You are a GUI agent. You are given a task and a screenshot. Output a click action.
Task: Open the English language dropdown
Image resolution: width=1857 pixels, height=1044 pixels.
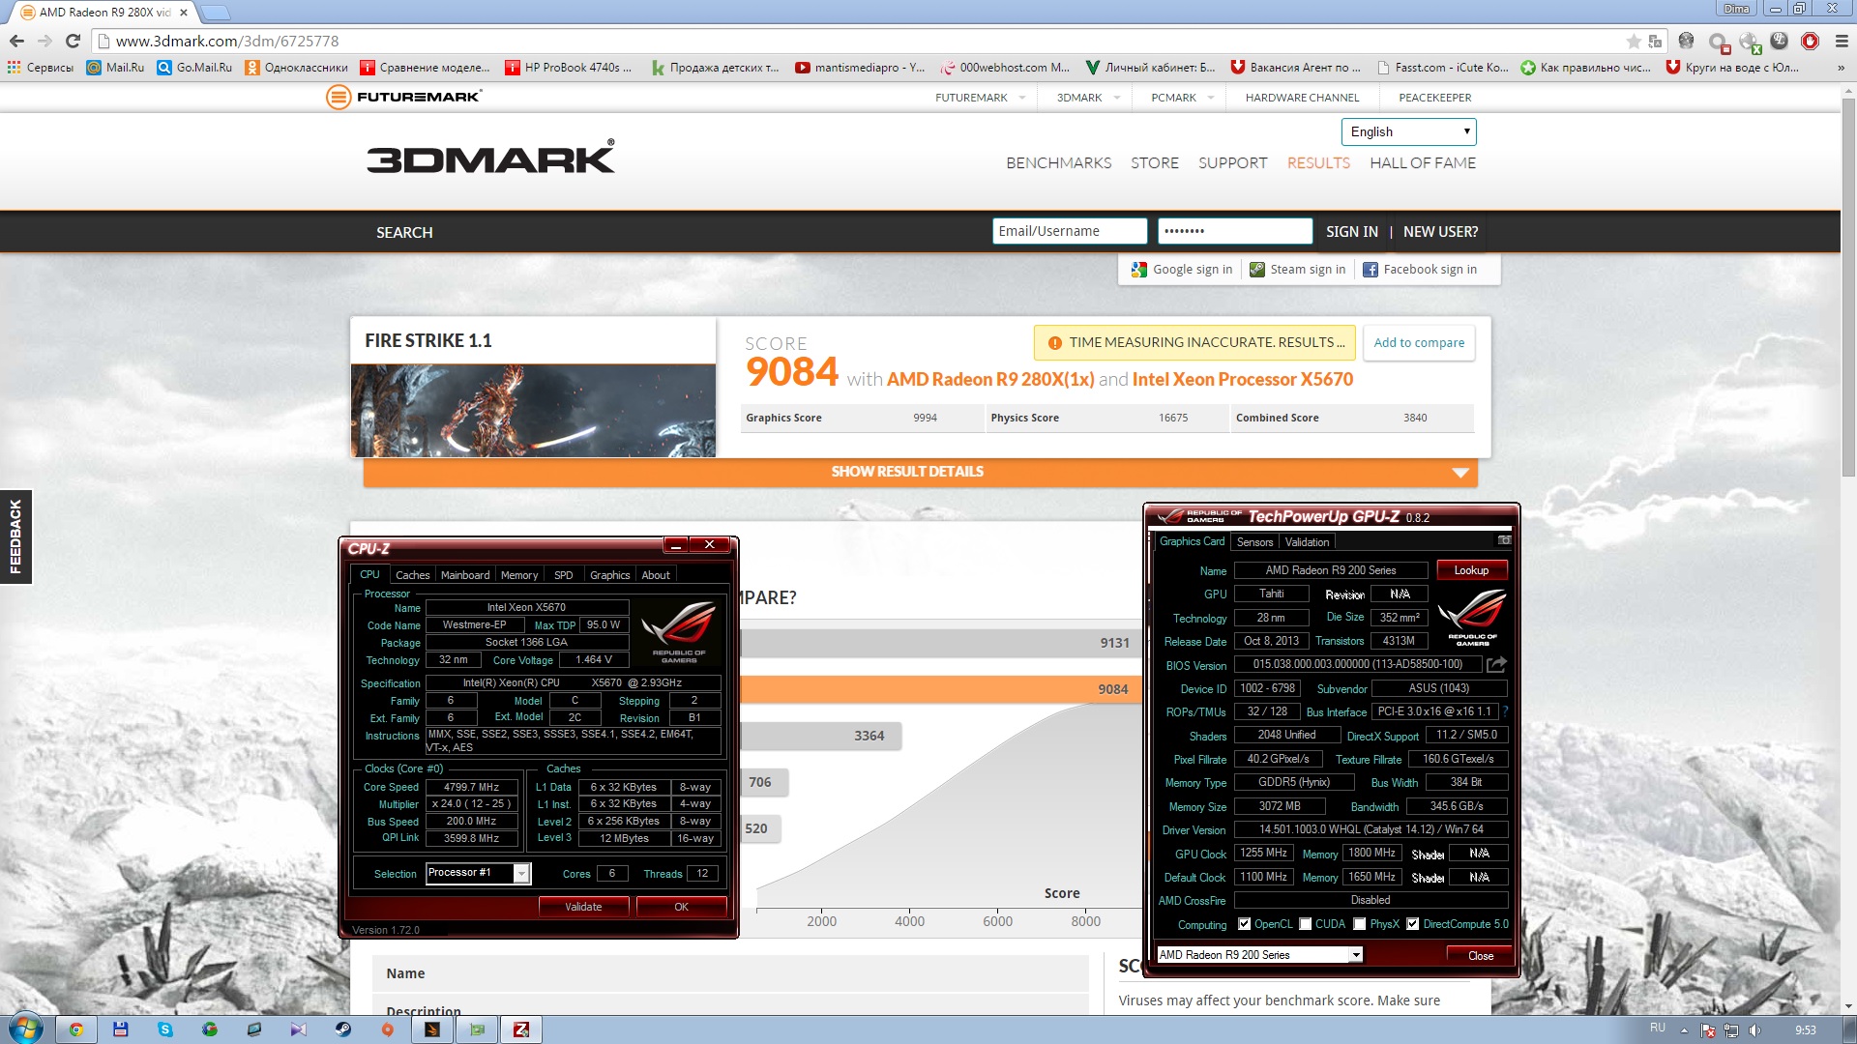tap(1408, 131)
